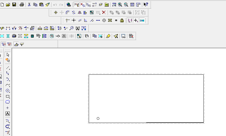The width and height of the screenshot is (226, 136).
Task: Activate the Zoom Area tool
Action: [114, 5]
